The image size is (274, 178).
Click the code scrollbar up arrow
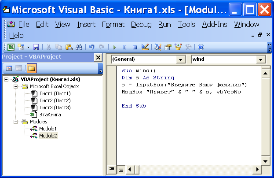pos(266,74)
